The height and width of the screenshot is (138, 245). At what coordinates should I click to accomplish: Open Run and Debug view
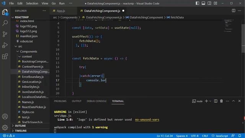(5, 45)
